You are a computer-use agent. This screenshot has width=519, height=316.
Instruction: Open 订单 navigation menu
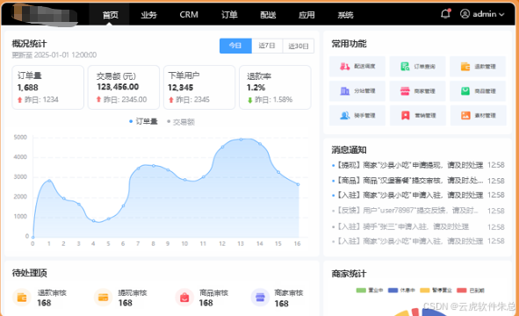click(229, 15)
